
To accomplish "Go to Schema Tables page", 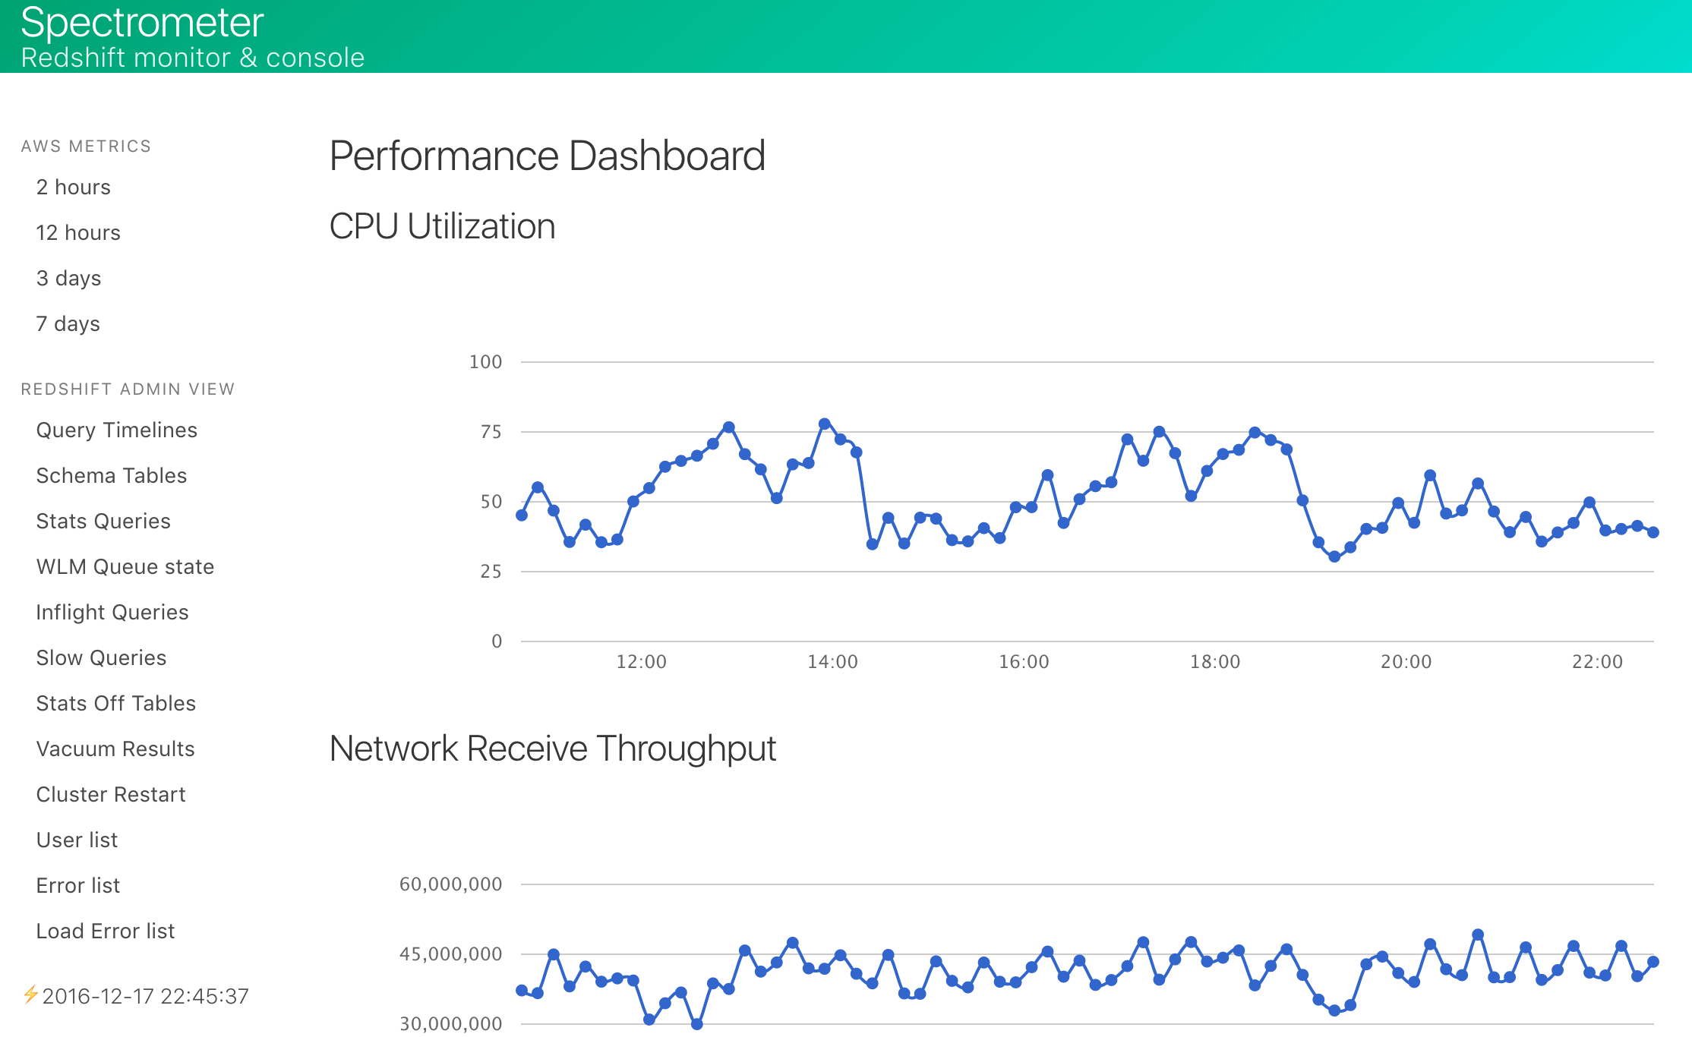I will tap(111, 476).
